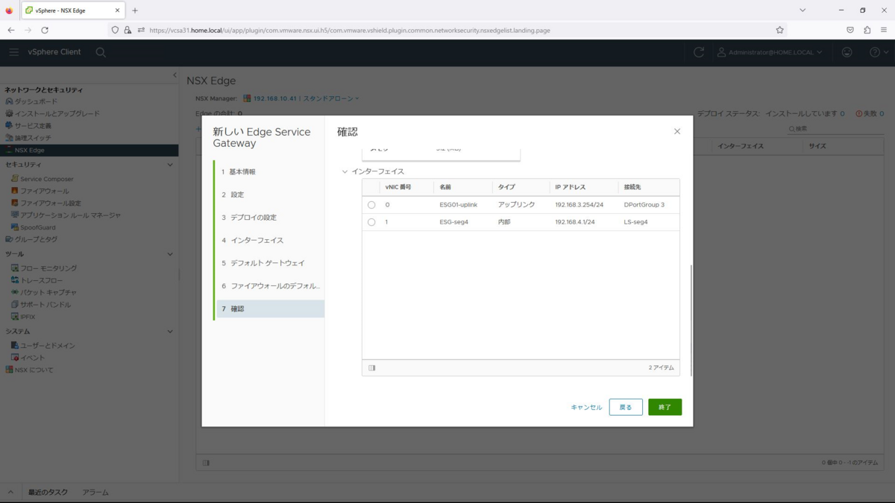The height and width of the screenshot is (503, 895).
Task: Click the 戻る button
Action: (x=626, y=407)
